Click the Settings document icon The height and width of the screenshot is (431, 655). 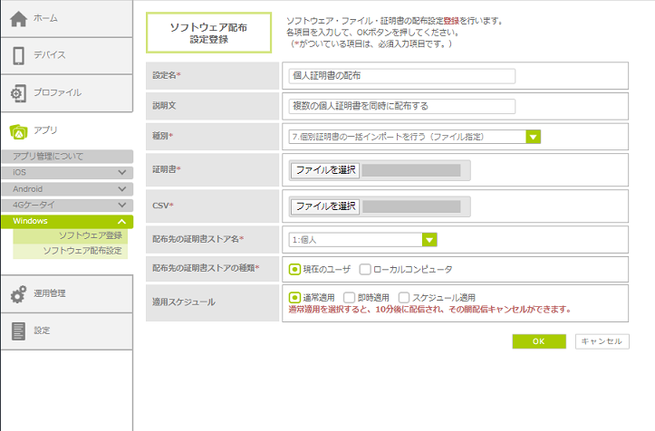point(18,330)
